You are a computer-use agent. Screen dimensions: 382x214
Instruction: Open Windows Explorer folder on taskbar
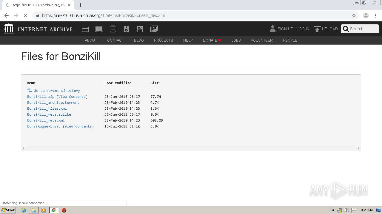point(34,210)
